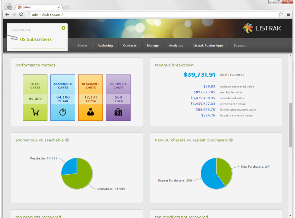Open the Listrak Fusion Apps menu
This screenshot has width=295, height=218.
pos(208,45)
